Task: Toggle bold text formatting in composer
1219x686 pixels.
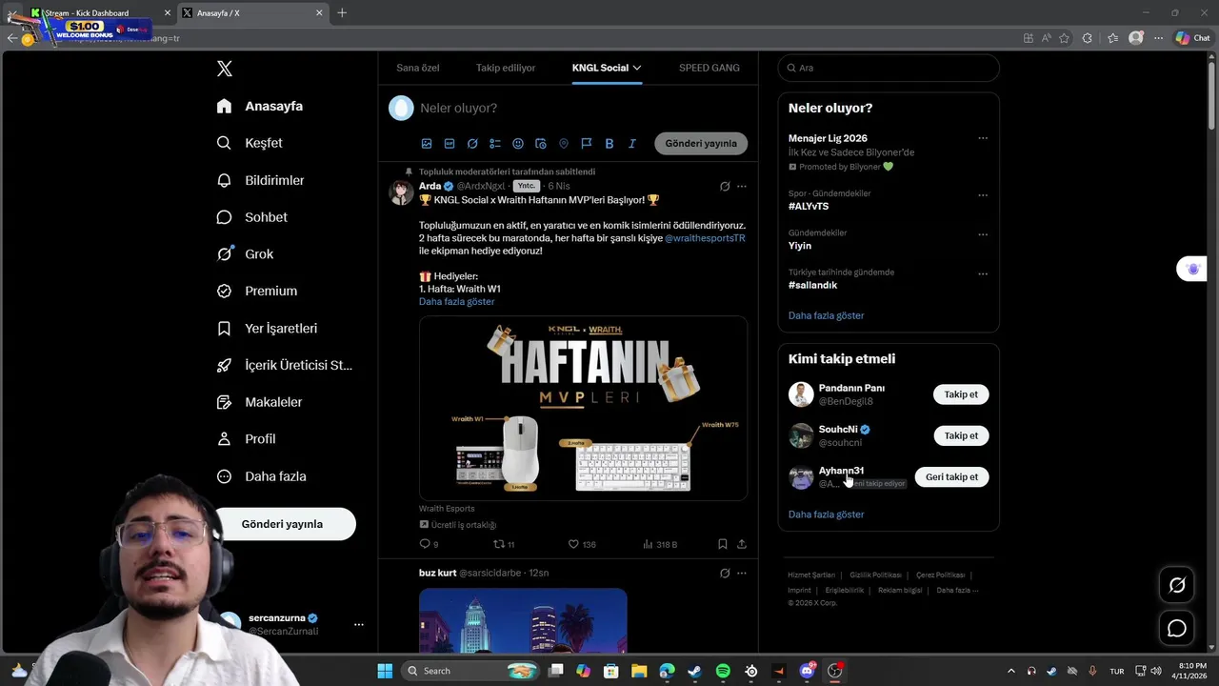Action: tap(609, 144)
